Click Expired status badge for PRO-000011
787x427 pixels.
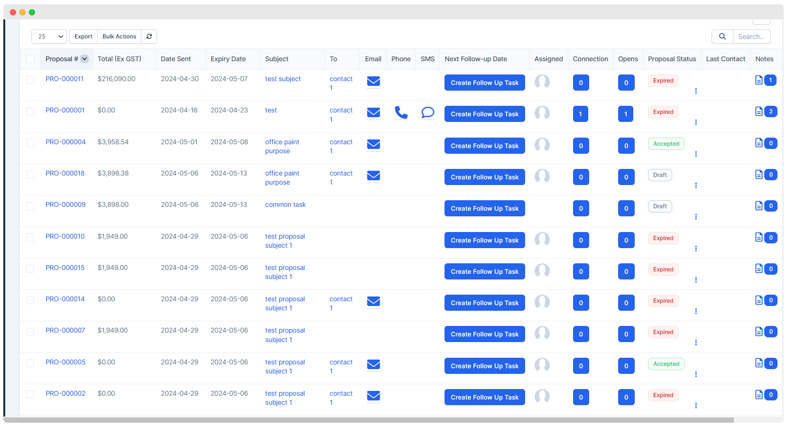(663, 81)
